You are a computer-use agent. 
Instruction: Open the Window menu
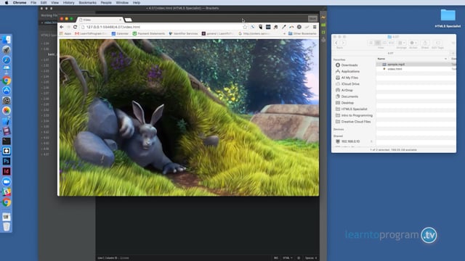[122, 3]
